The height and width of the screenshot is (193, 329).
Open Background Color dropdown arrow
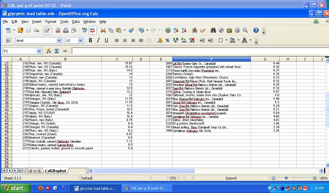pos(239,40)
